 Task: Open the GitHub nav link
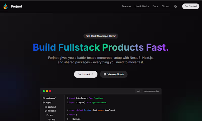(165, 6)
